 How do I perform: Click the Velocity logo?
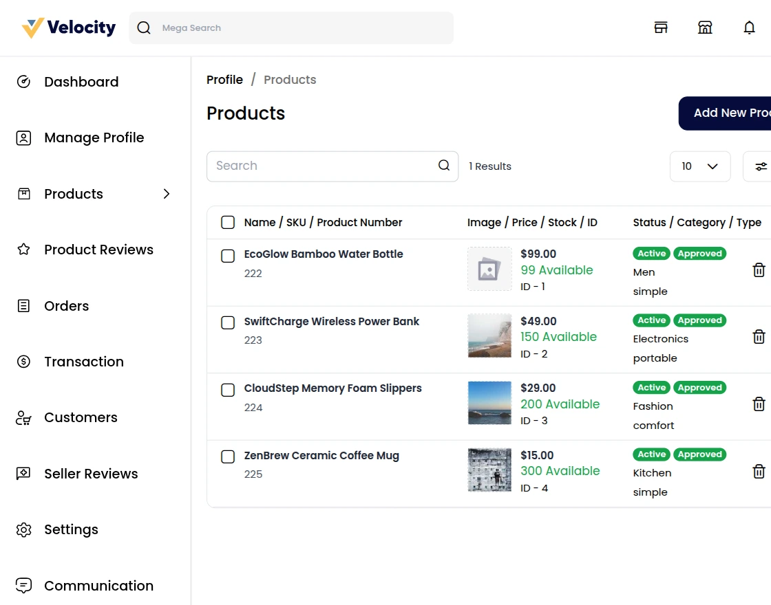(x=69, y=28)
